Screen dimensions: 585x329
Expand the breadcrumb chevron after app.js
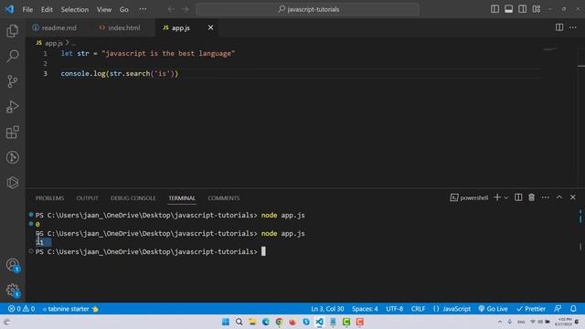pyautogui.click(x=67, y=43)
